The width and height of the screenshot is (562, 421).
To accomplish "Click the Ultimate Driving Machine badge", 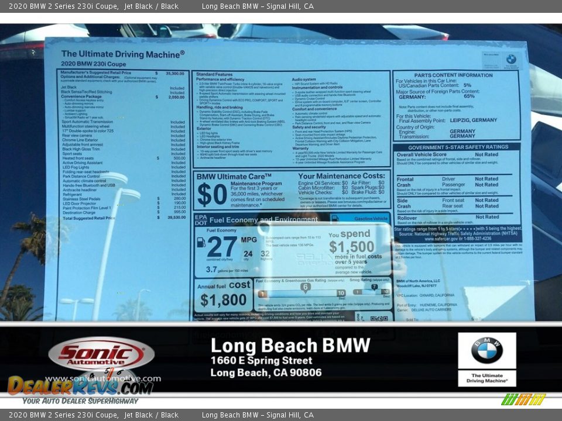I will [488, 378].
